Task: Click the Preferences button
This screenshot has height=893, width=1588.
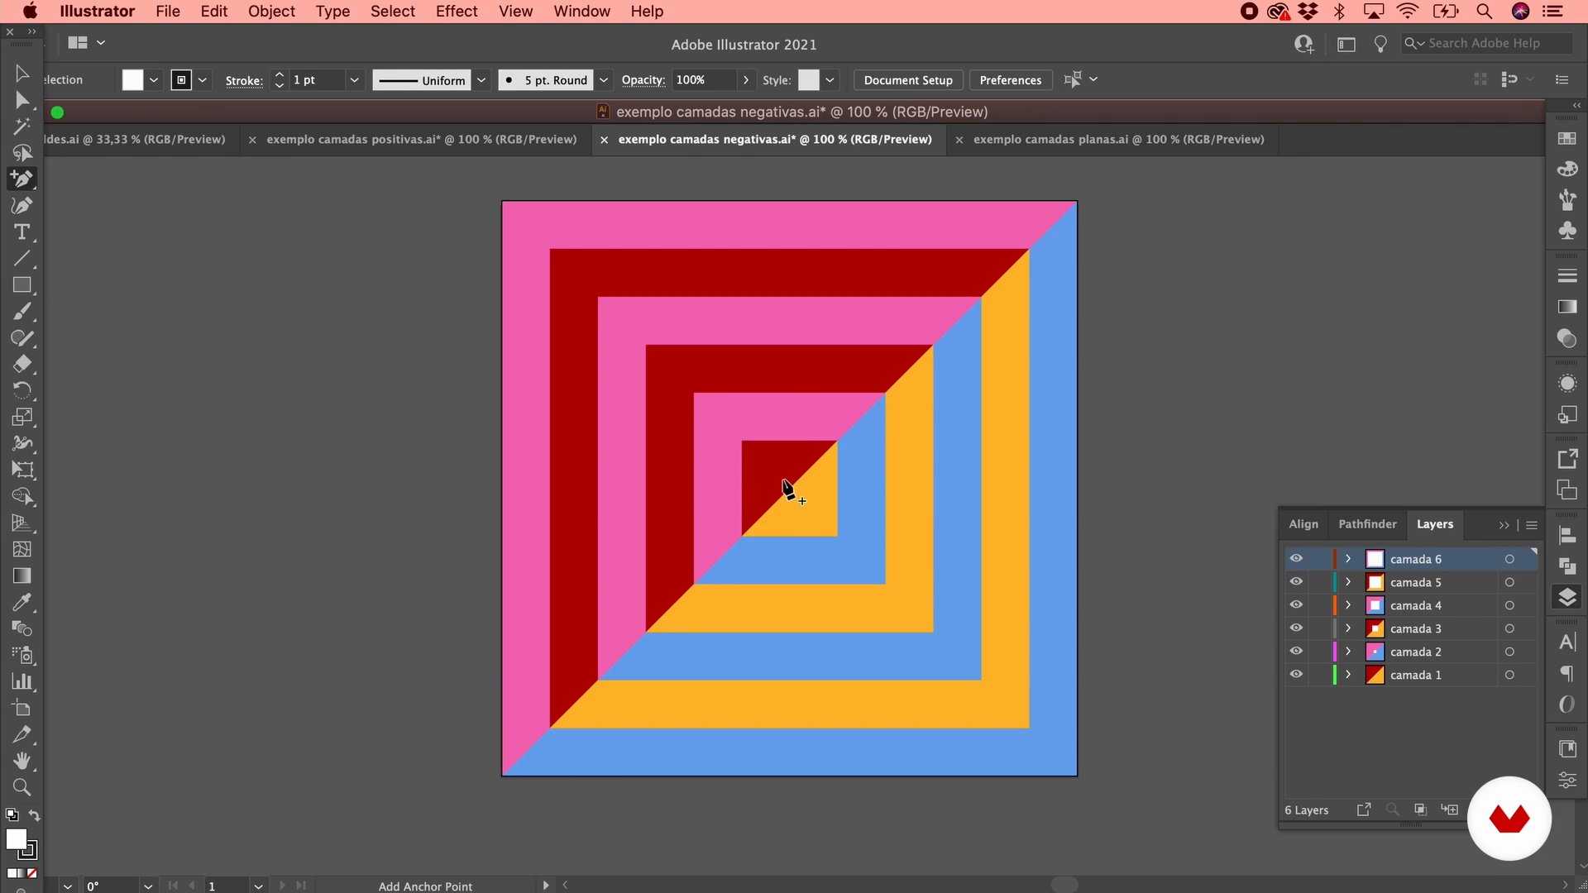Action: coord(1010,80)
